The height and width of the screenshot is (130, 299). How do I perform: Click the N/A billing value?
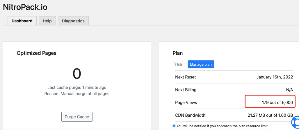[289, 90]
